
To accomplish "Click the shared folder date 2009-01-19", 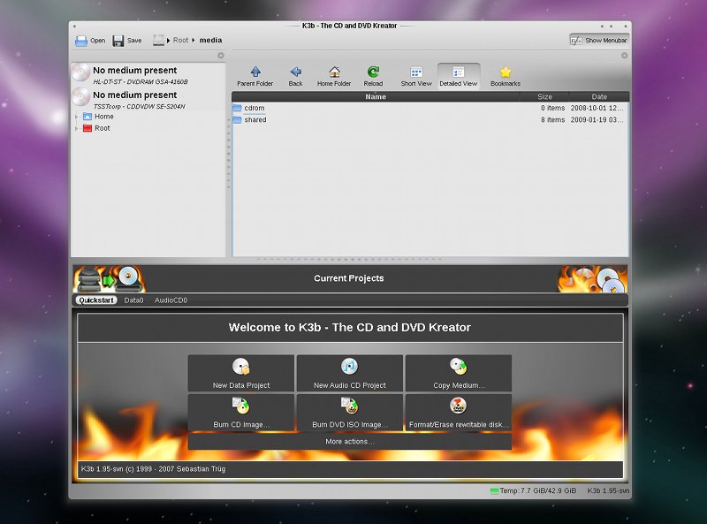I will 597,120.
